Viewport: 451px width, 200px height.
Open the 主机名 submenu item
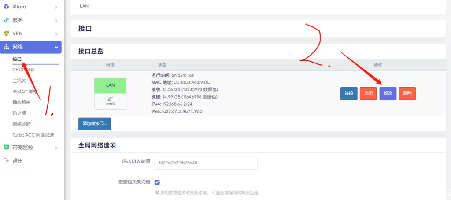click(x=19, y=81)
